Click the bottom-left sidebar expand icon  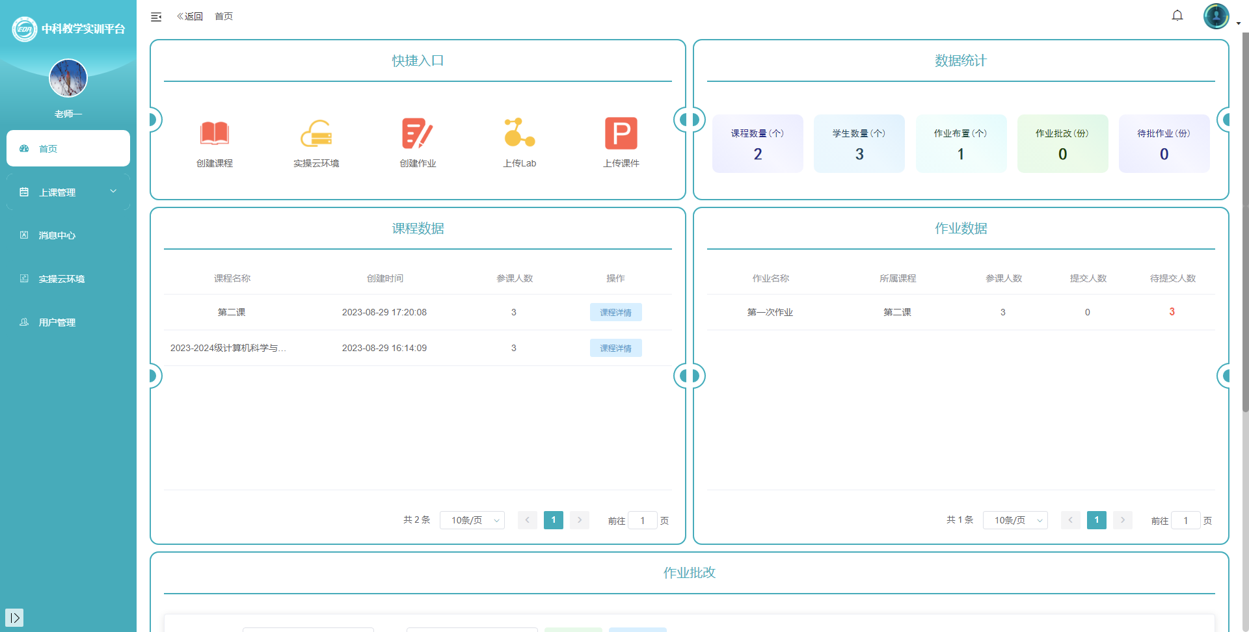pyautogui.click(x=14, y=618)
